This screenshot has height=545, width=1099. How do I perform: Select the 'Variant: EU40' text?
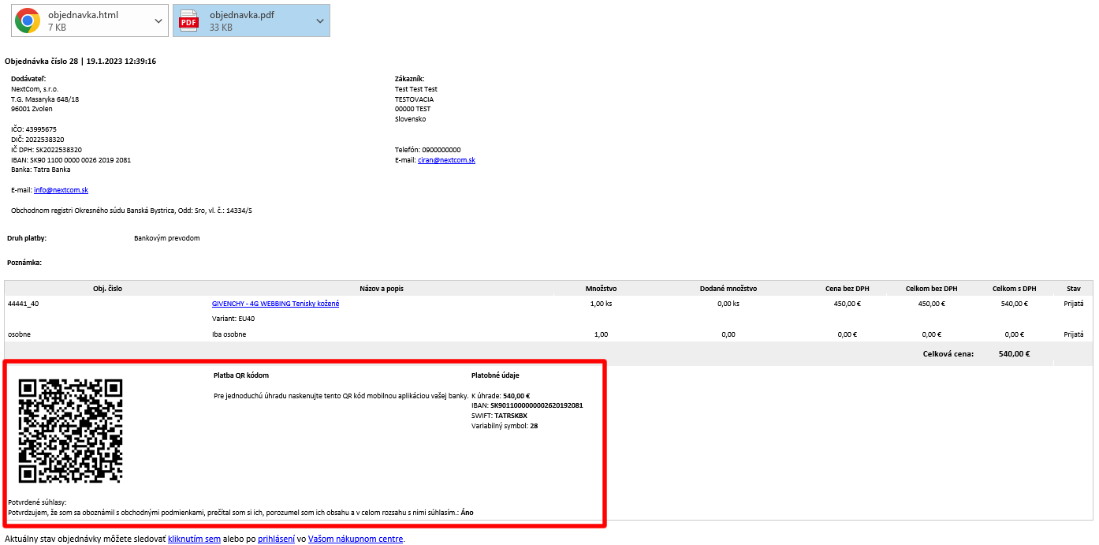[233, 319]
